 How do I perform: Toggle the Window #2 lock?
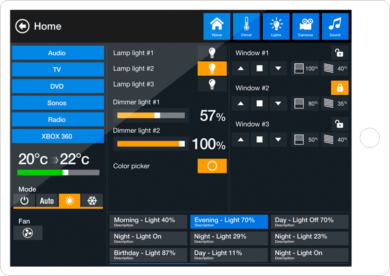click(x=340, y=88)
